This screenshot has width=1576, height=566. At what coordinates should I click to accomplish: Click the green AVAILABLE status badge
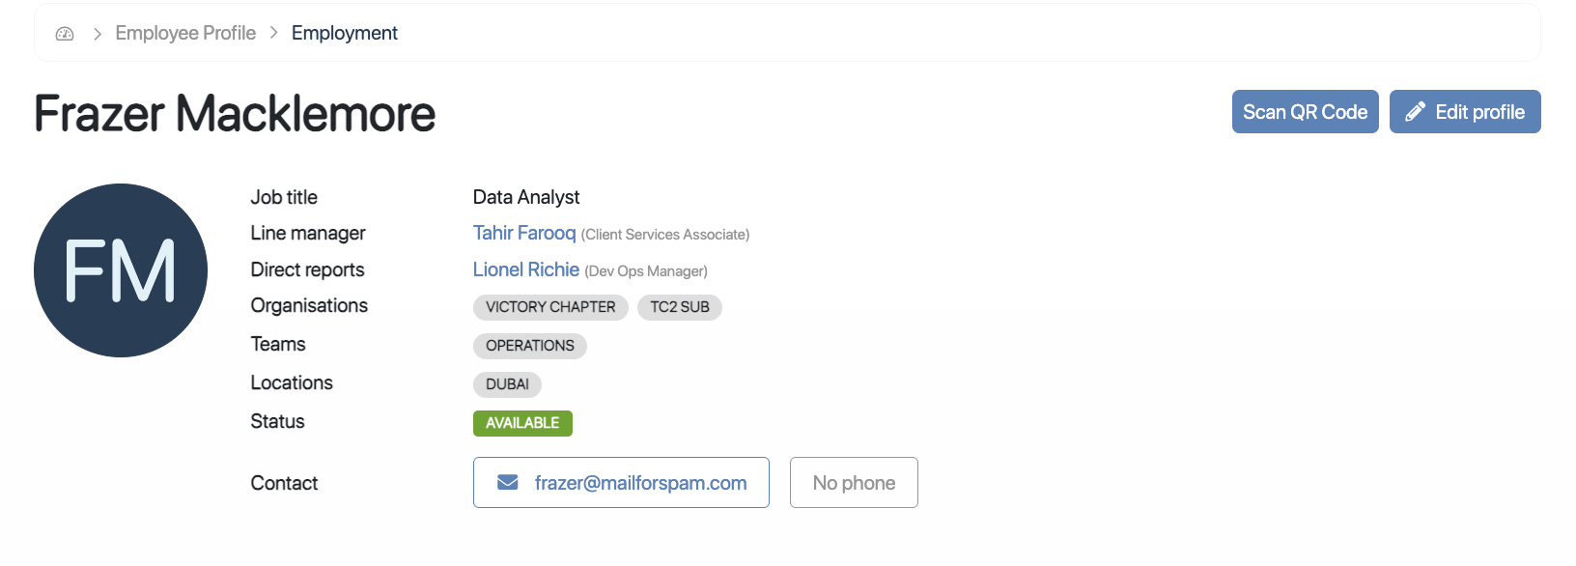tap(522, 423)
